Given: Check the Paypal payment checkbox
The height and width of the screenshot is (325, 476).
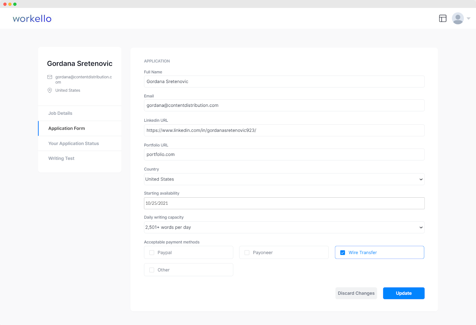Looking at the screenshot, I should (x=152, y=253).
